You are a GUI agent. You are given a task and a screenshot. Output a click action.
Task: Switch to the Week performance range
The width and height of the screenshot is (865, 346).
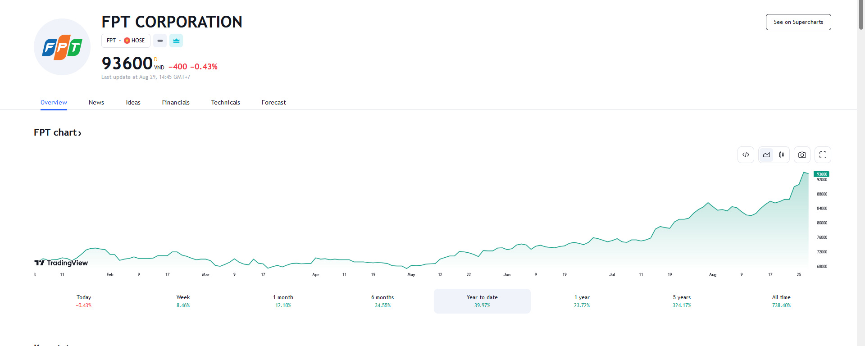pos(183,301)
